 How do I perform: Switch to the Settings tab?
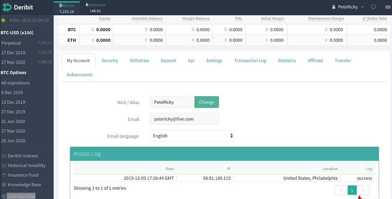pyautogui.click(x=214, y=61)
